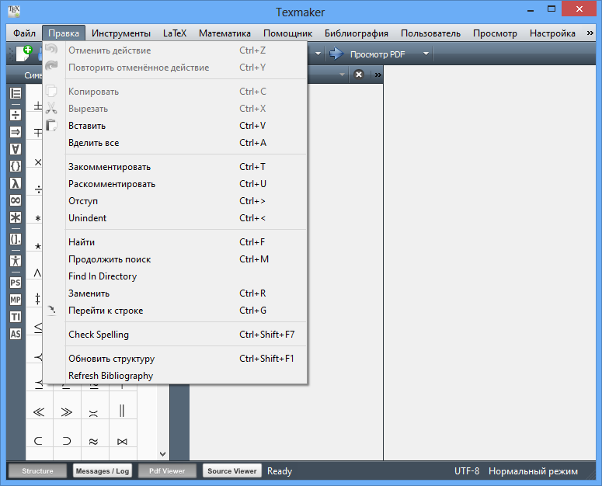Choose the Unindent menu entry
This screenshot has width=602, height=486.
175,218
